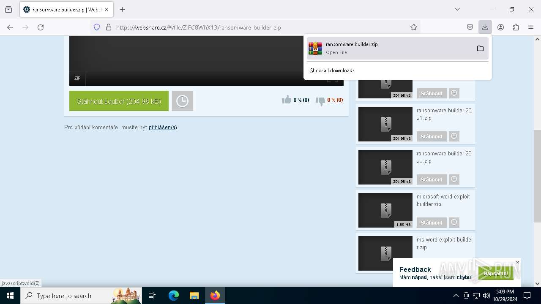Screen dimensions: 541x304
Task: Open microsoft word exploit builder.zip title
Action: [443, 201]
